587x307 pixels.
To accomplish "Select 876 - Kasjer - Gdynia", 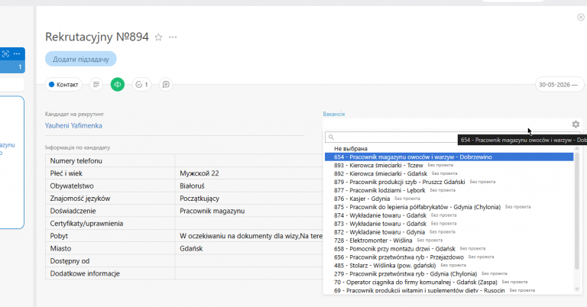I will (449, 199).
